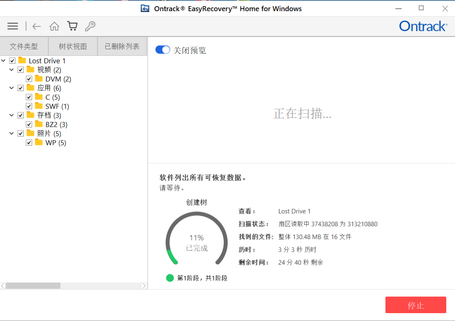The width and height of the screenshot is (455, 321).
Task: Select the DVM (2) tree item
Action: [58, 79]
